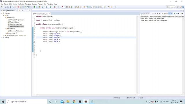Maximize the Package Explorer panel
Viewport: 185px width, 104px height.
coord(29,10)
